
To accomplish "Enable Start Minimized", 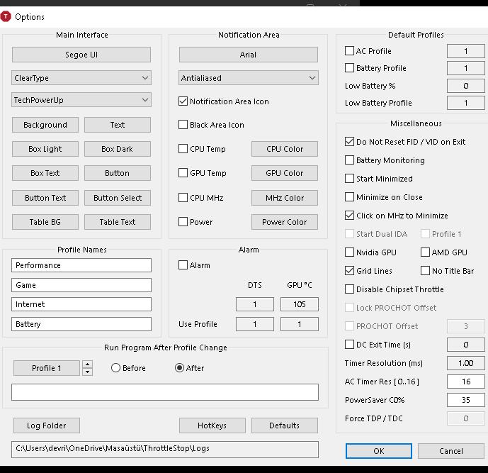I will coord(349,178).
